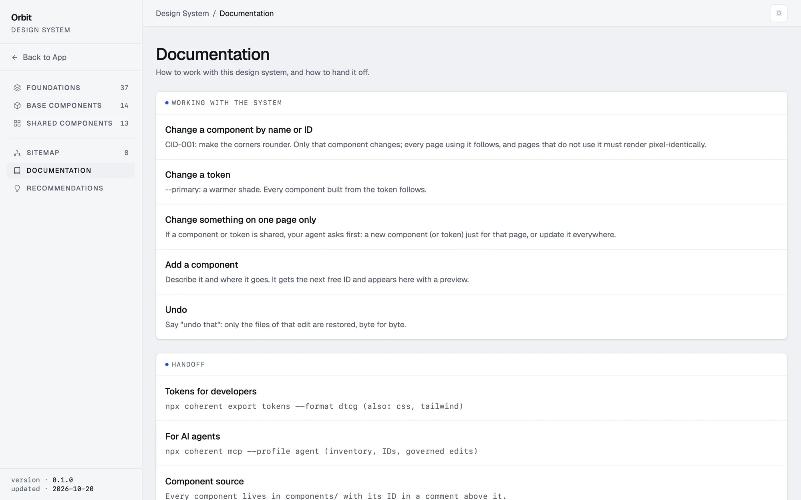This screenshot has width=801, height=500.
Task: Click the 'WORKING WITH THE SYSTEM' section label
Action: pos(227,103)
